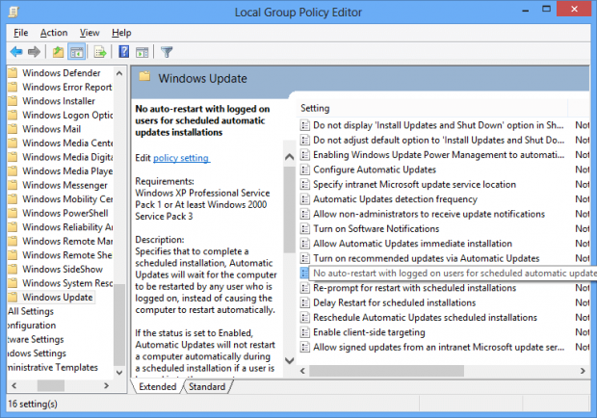Select 'Enabling Windows Update Power Management' setting
This screenshot has height=418, width=597.
pyautogui.click(x=439, y=155)
